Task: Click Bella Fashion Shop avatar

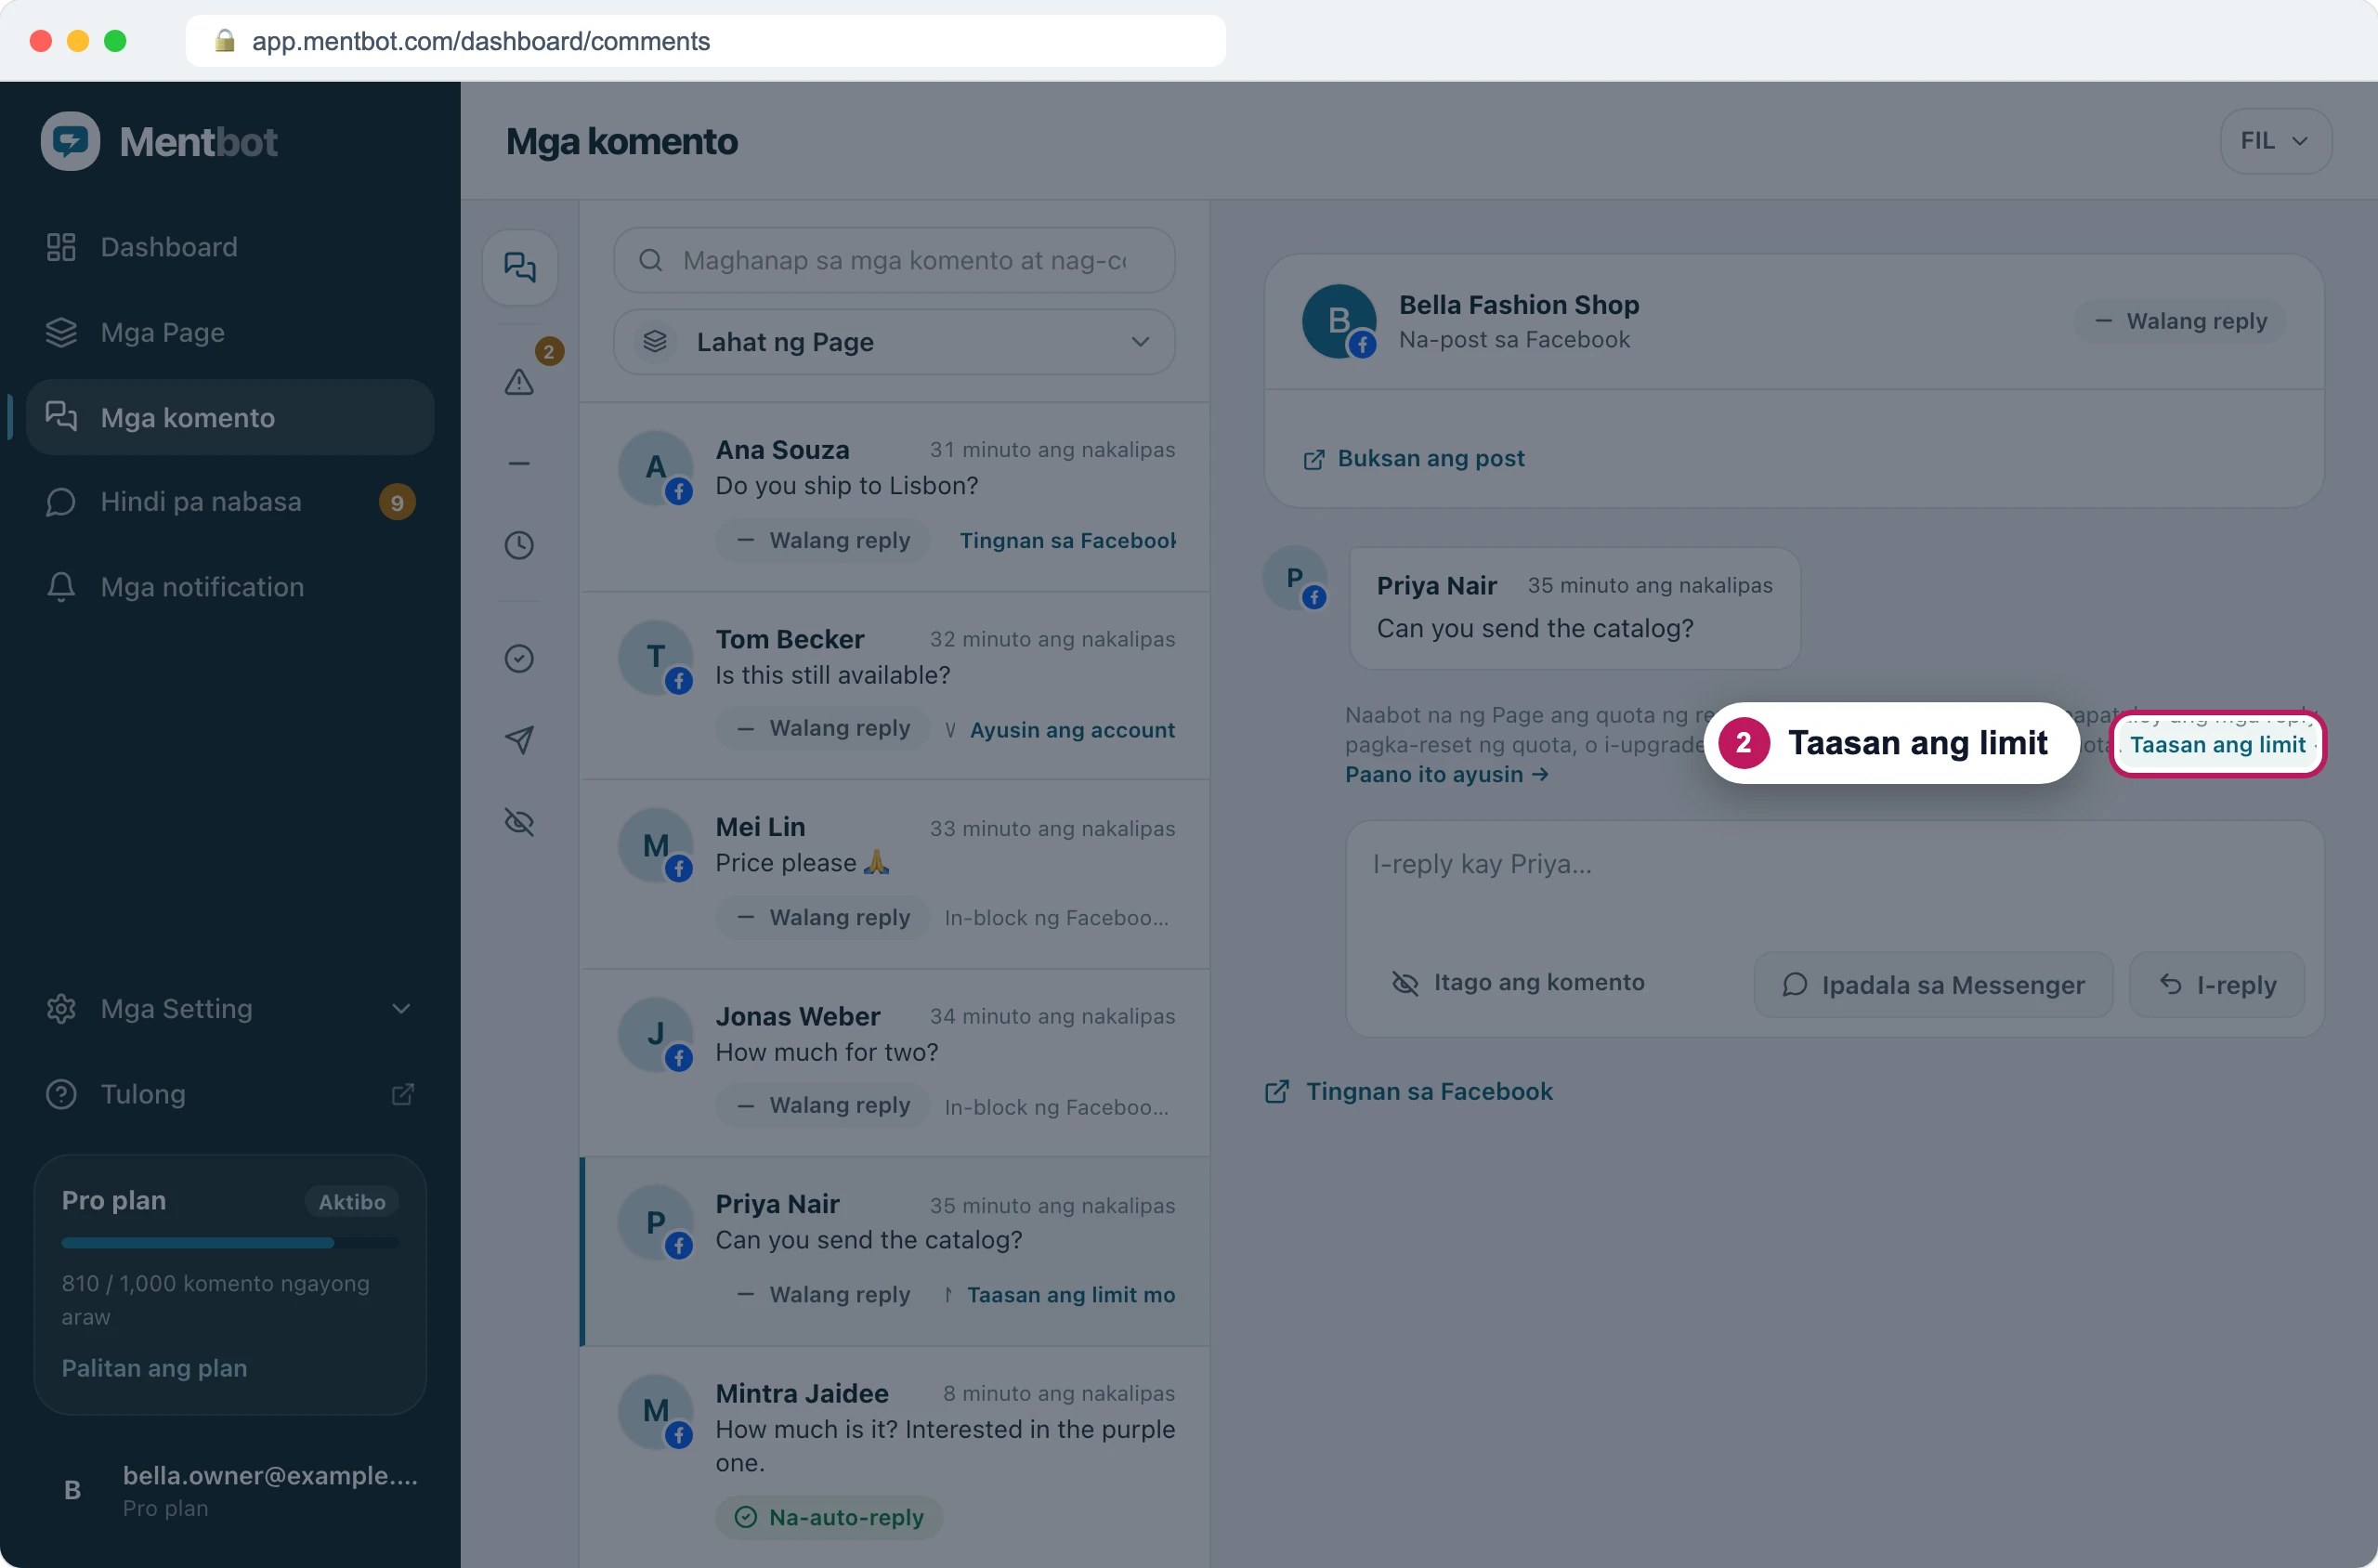Action: click(1339, 321)
